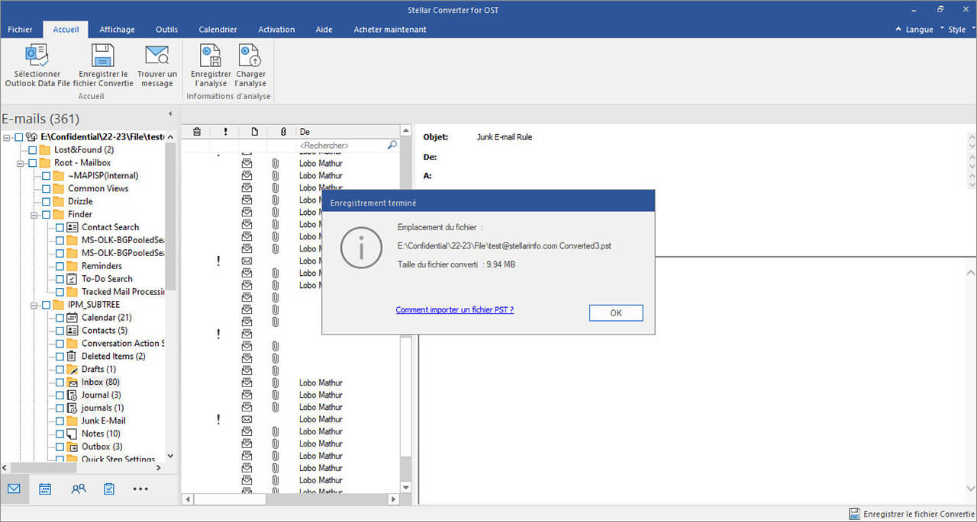Tick the Reminders folder checkbox

point(60,266)
